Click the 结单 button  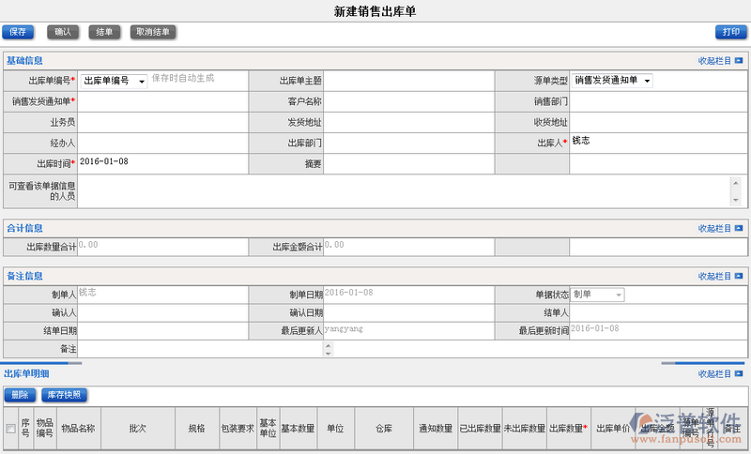point(105,32)
